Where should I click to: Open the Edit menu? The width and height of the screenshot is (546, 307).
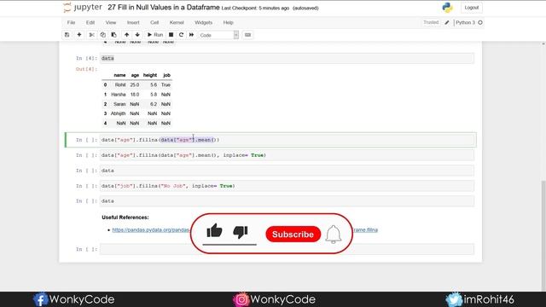tap(90, 23)
